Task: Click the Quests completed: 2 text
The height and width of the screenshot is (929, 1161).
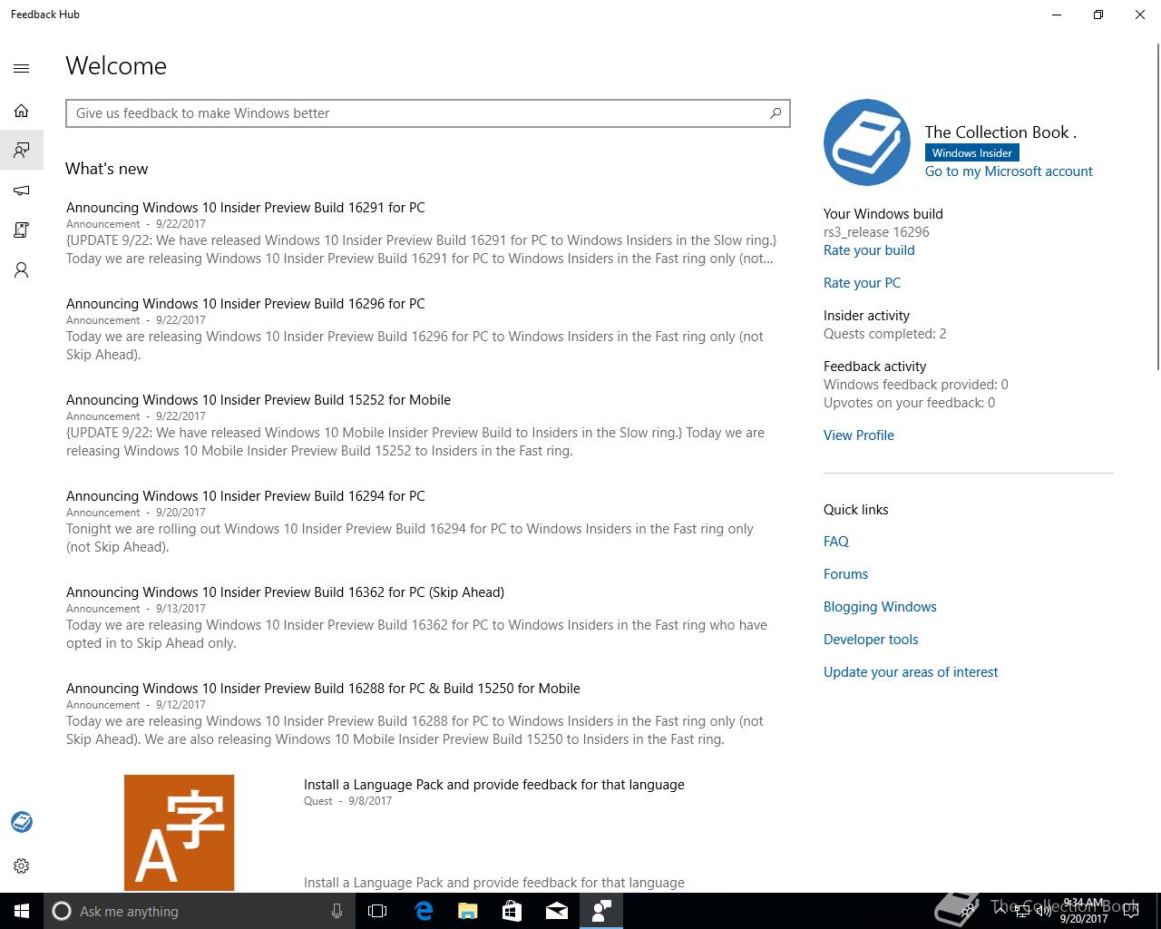Action: pos(885,334)
